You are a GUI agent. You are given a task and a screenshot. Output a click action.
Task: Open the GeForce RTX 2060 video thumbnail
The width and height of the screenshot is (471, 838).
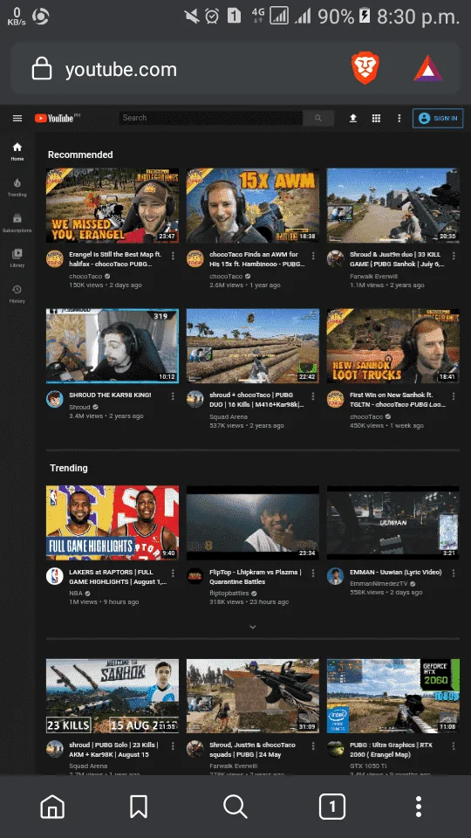[x=393, y=696]
